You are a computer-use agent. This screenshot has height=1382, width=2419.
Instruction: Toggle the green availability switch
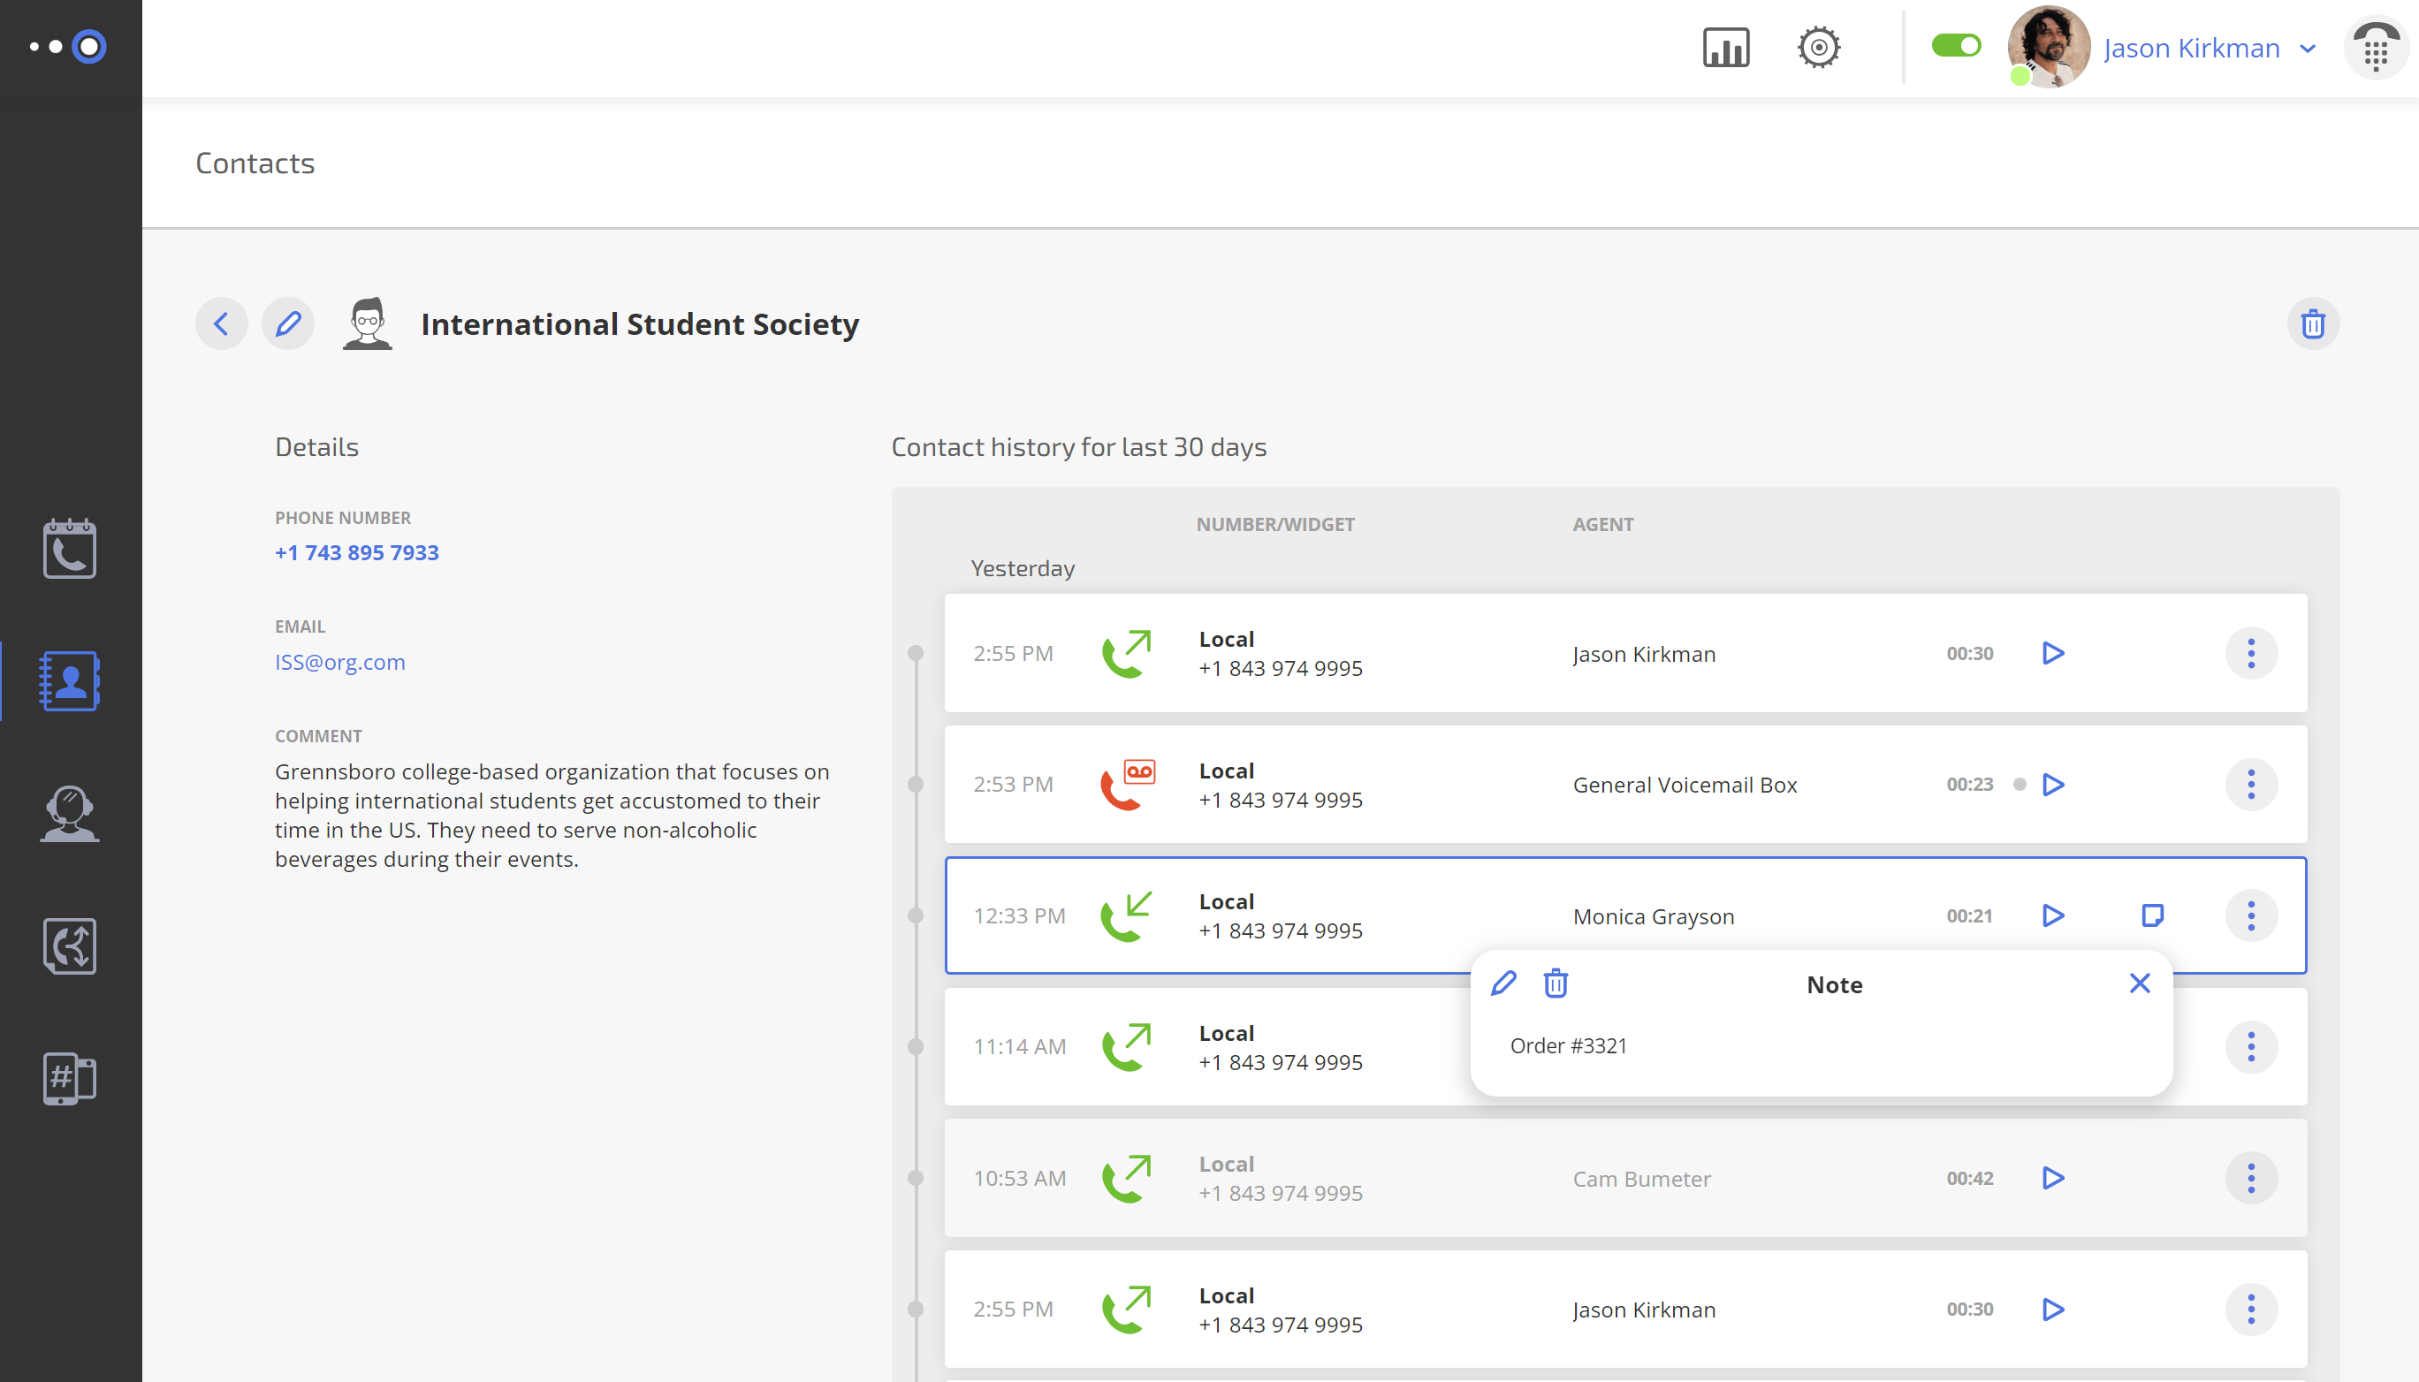[x=1956, y=46]
